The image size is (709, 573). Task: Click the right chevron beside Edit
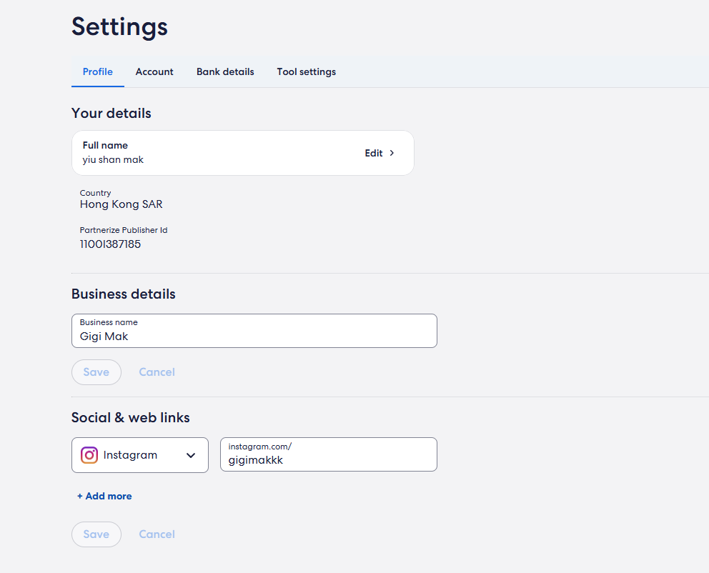392,153
